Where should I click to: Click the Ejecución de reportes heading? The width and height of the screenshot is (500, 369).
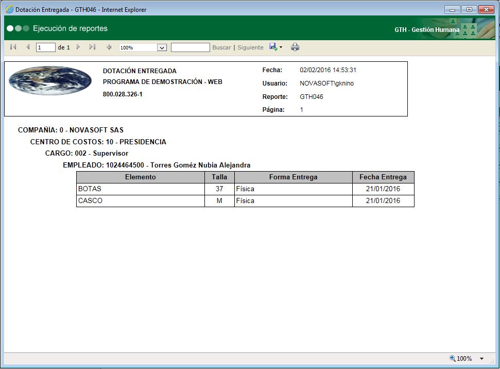(x=70, y=28)
